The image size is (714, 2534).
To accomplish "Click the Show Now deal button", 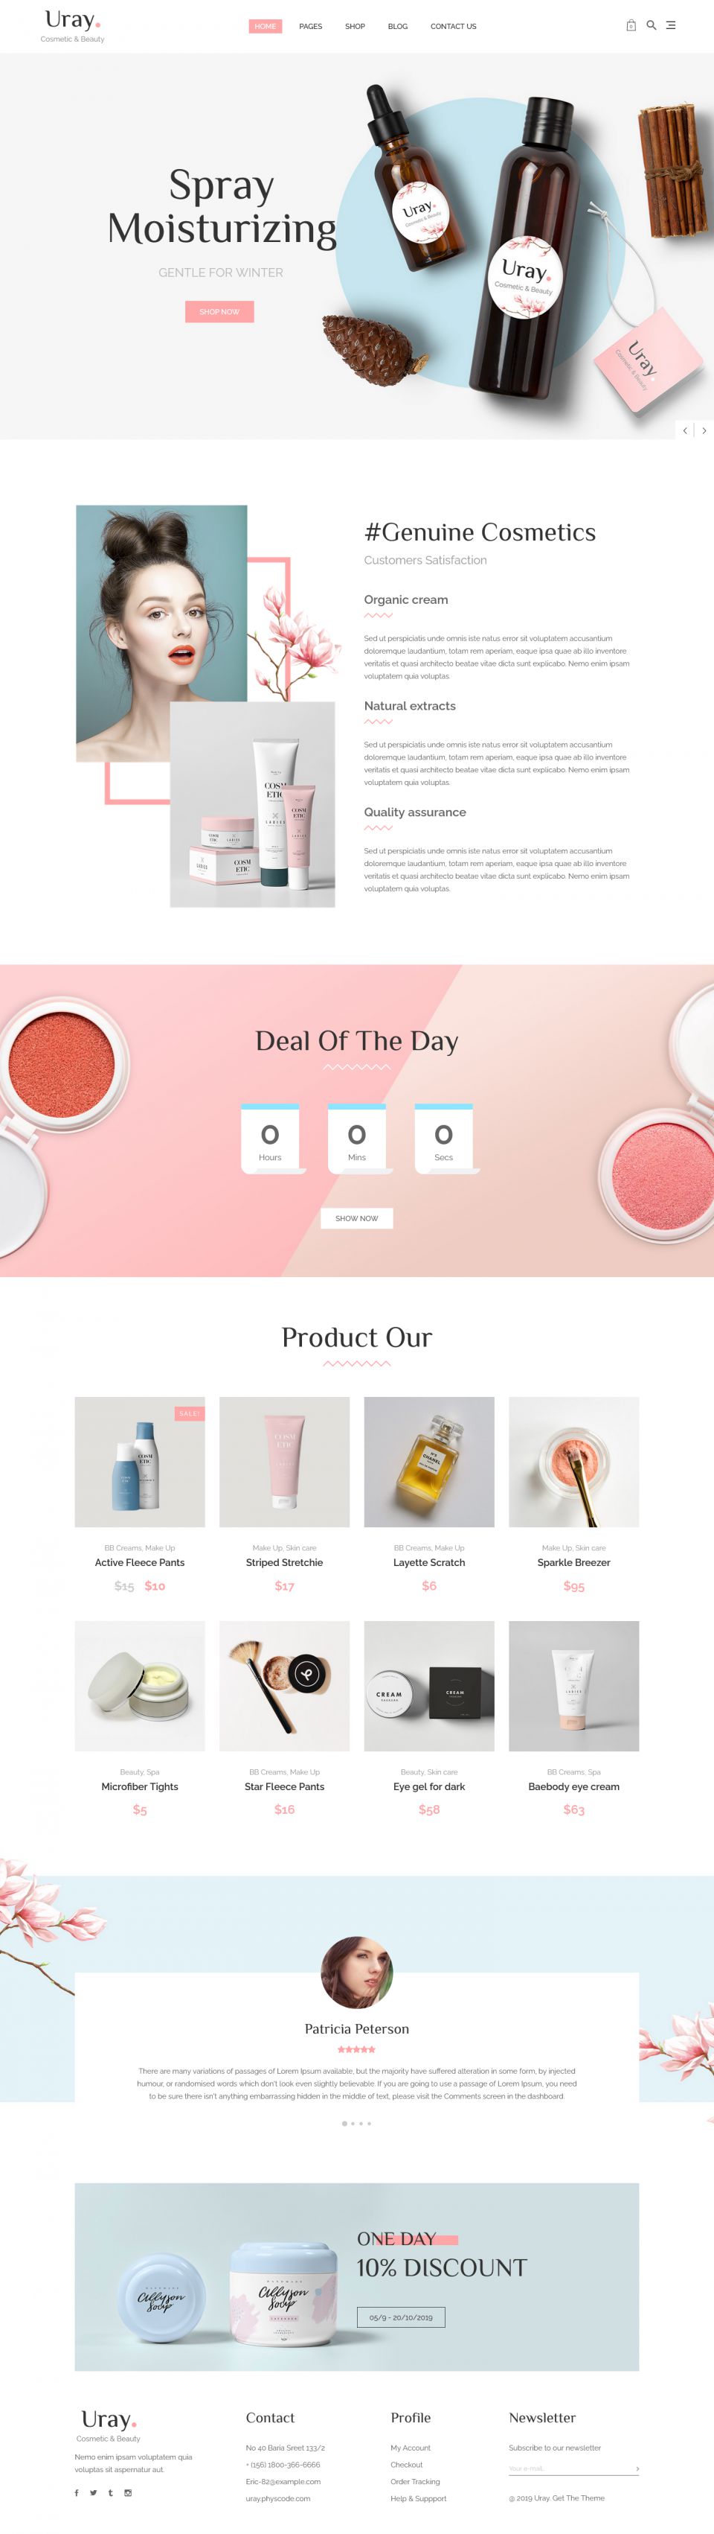I will click(x=356, y=1217).
